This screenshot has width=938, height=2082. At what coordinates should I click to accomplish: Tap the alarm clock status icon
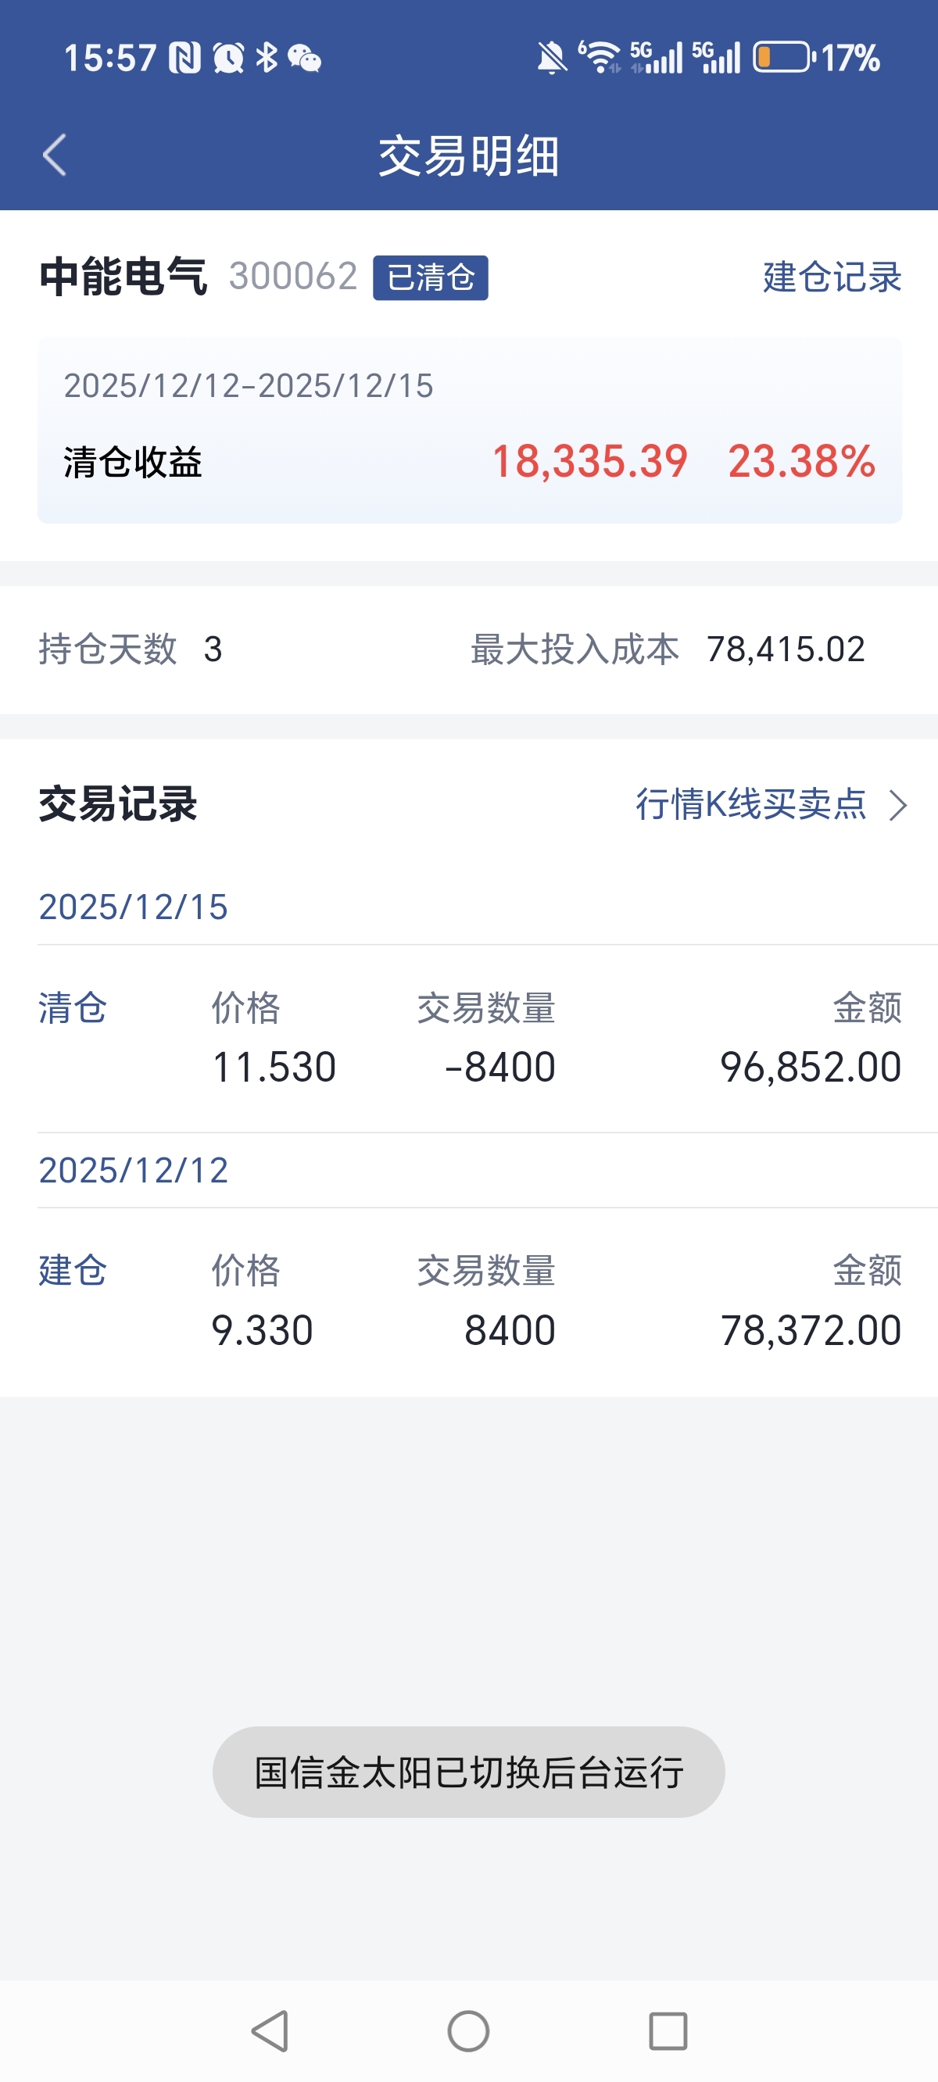228,58
